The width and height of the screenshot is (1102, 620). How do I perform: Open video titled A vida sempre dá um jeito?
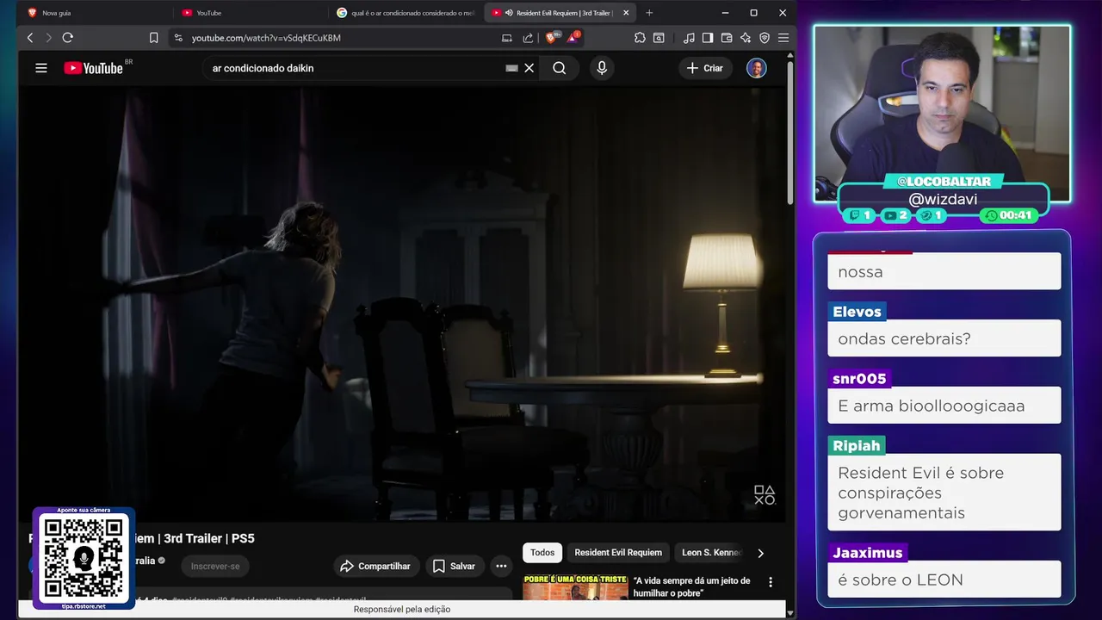point(692,586)
